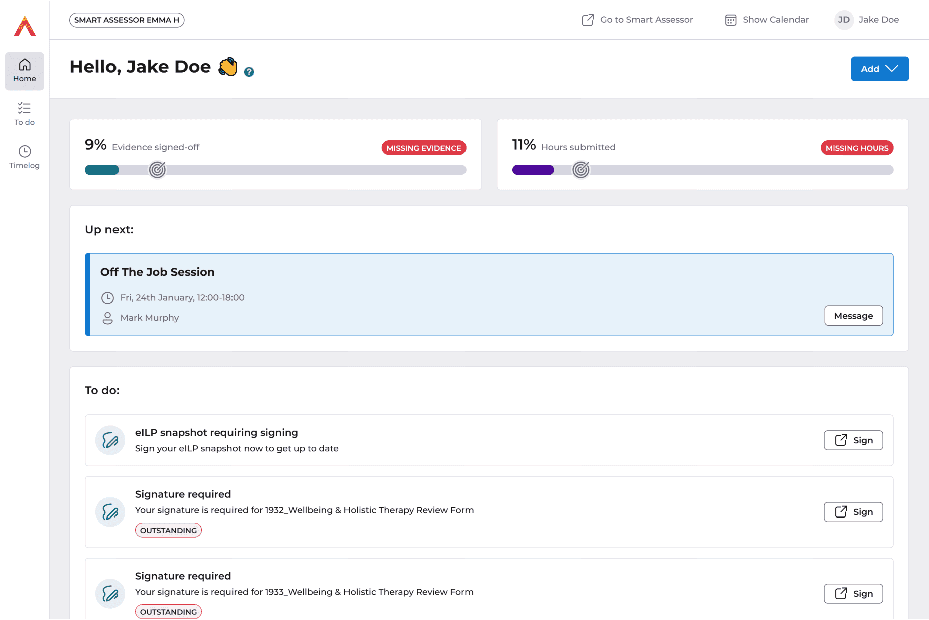The height and width of the screenshot is (620, 929).
Task: Click the help question mark icon
Action: point(249,72)
